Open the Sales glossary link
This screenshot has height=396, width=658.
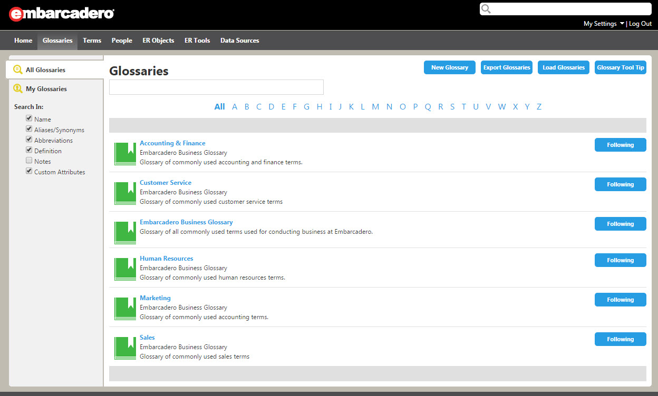[147, 338]
